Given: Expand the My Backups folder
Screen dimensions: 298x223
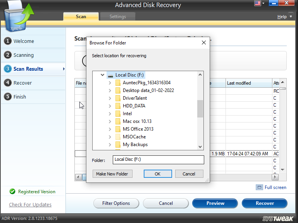Looking at the screenshot, I should coord(110,145).
